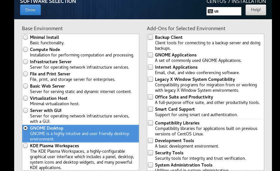Select Basic Web Server radio button
Image resolution: width=280 pixels, height=171 pixels.
tap(25, 86)
